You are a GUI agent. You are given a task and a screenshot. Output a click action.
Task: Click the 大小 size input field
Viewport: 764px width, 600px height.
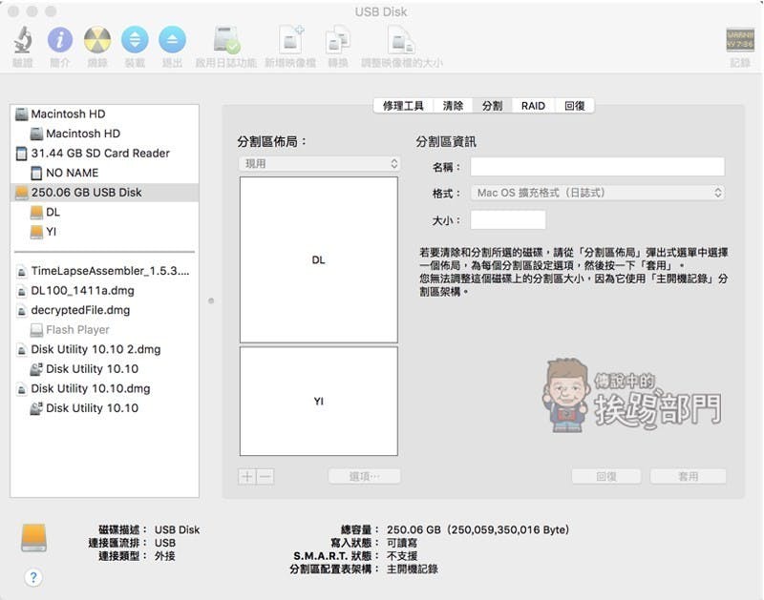tap(508, 220)
